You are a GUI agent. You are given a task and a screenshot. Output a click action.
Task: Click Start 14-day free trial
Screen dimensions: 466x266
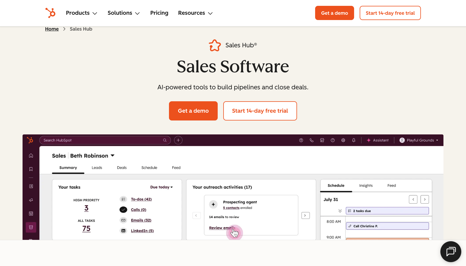(260, 111)
